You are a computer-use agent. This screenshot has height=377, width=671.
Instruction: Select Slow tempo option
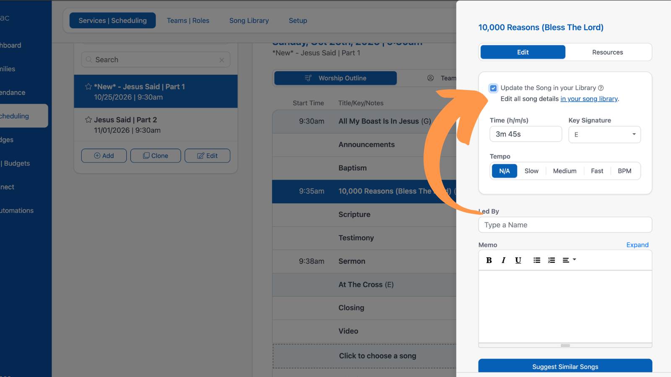pos(531,171)
